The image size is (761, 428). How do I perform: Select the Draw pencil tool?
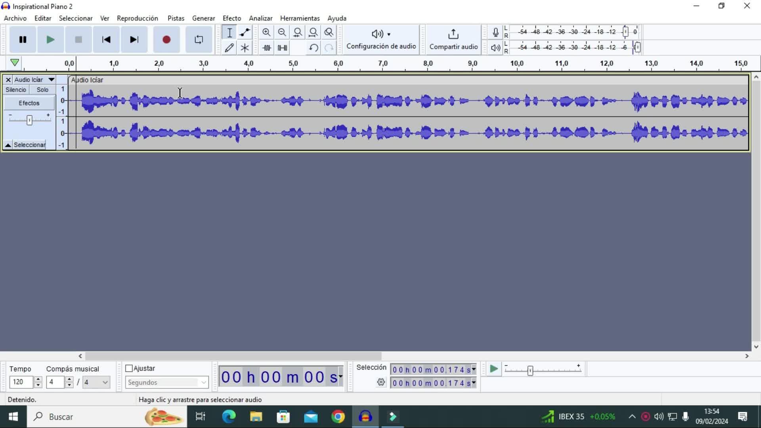pos(229,48)
